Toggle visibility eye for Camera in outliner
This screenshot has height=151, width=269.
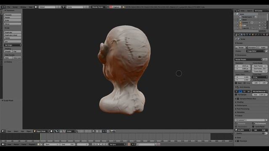(x=260, y=22)
